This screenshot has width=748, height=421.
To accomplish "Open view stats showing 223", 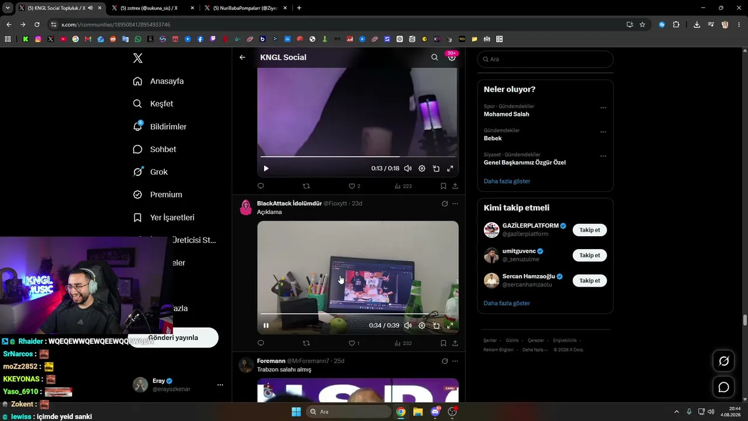I will (x=403, y=186).
